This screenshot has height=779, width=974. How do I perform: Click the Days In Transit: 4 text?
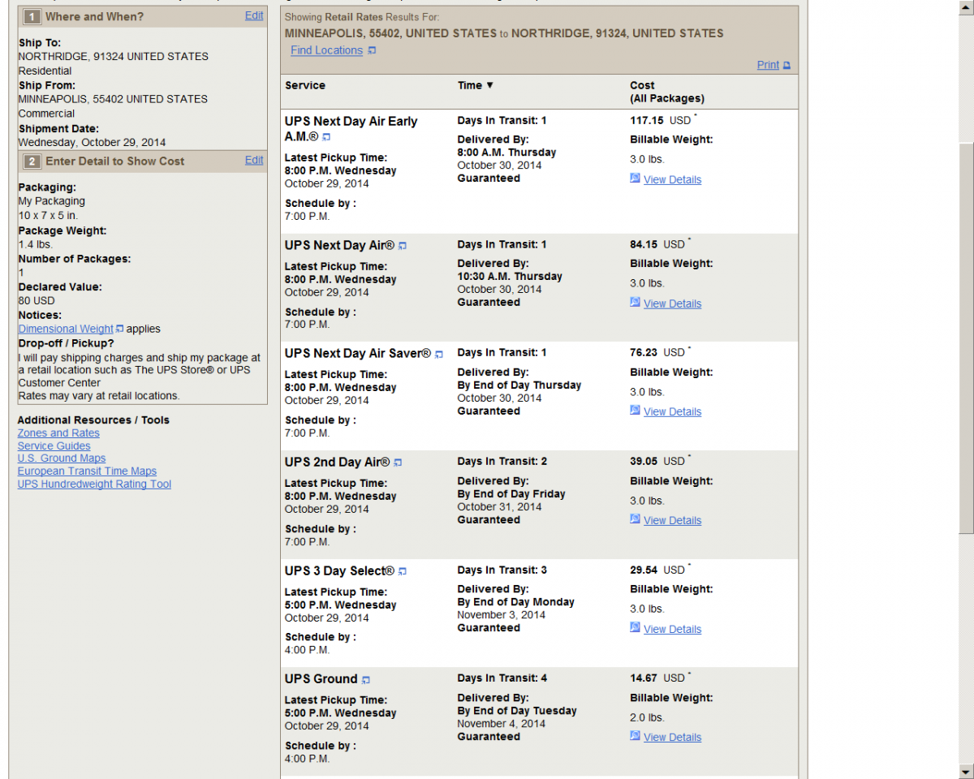click(502, 678)
